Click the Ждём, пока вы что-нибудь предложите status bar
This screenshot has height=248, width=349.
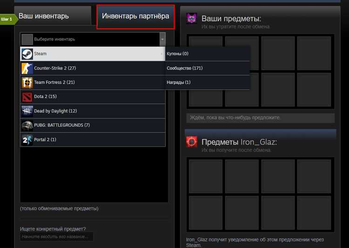click(x=261, y=118)
